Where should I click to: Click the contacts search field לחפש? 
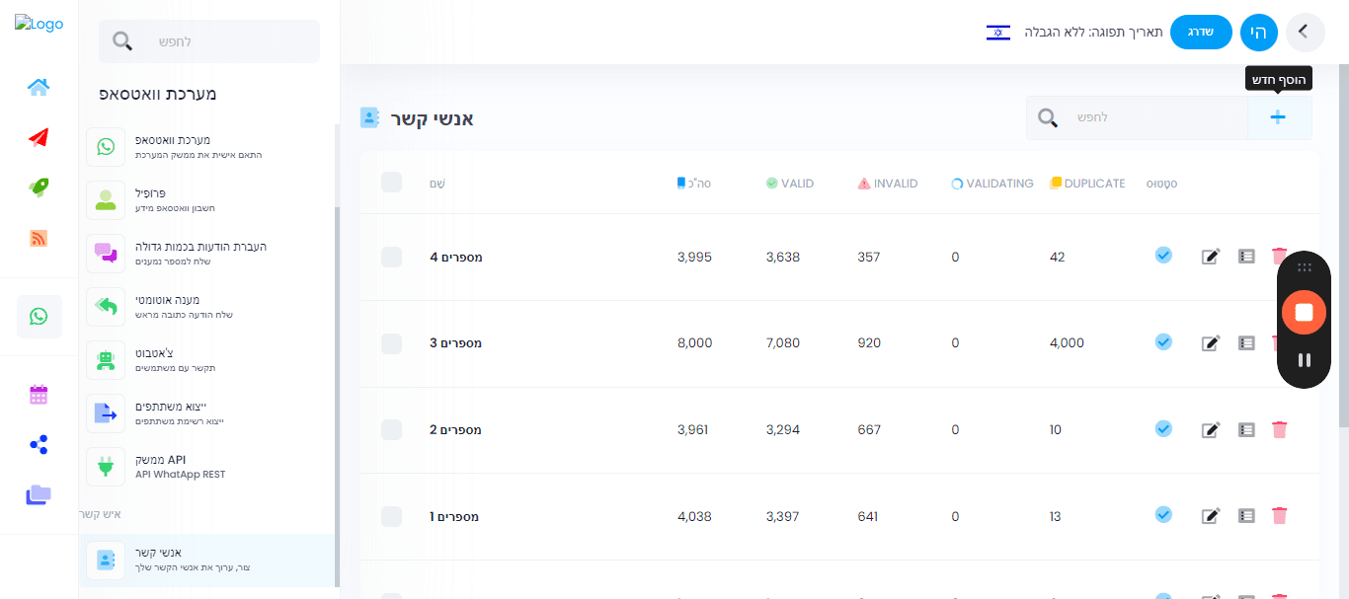[x=1137, y=117]
